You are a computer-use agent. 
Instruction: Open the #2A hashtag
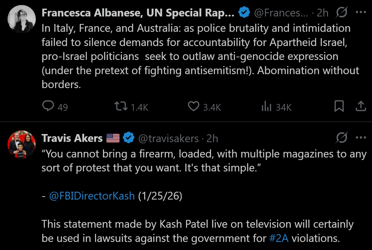point(279,238)
